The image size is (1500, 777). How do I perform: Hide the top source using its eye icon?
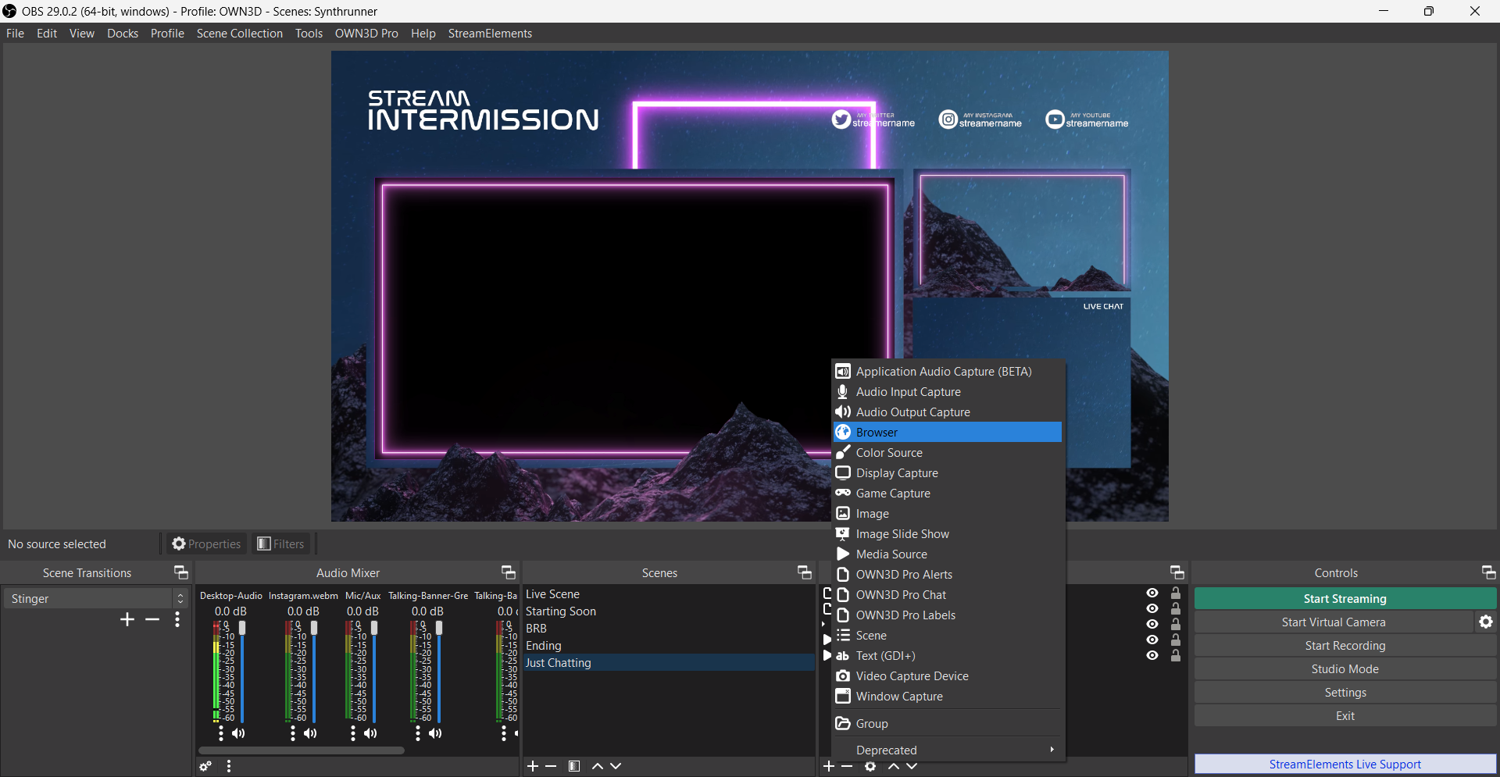pyautogui.click(x=1152, y=593)
